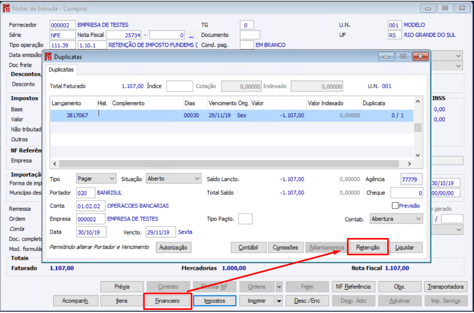Click the Data field 30/10/19
Viewport: 474px width, 313px height.
click(x=91, y=232)
